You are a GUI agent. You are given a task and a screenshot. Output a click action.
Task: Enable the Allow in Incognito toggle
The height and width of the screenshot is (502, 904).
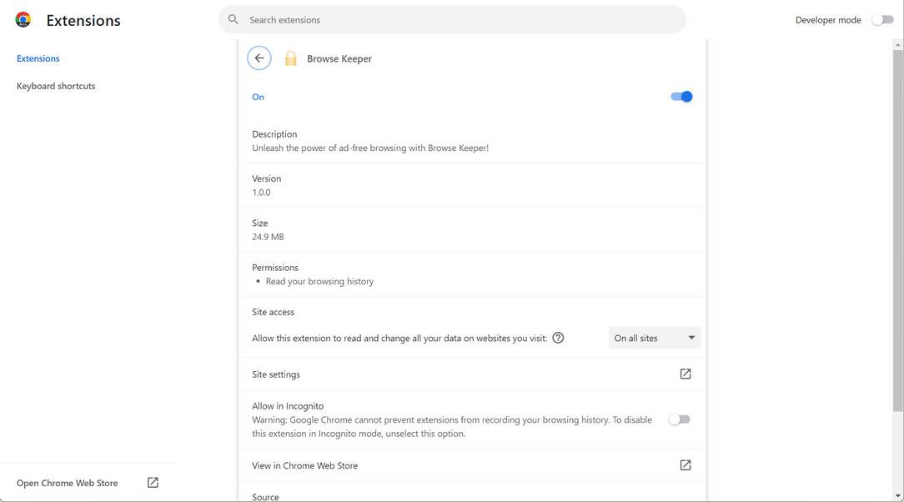[680, 419]
